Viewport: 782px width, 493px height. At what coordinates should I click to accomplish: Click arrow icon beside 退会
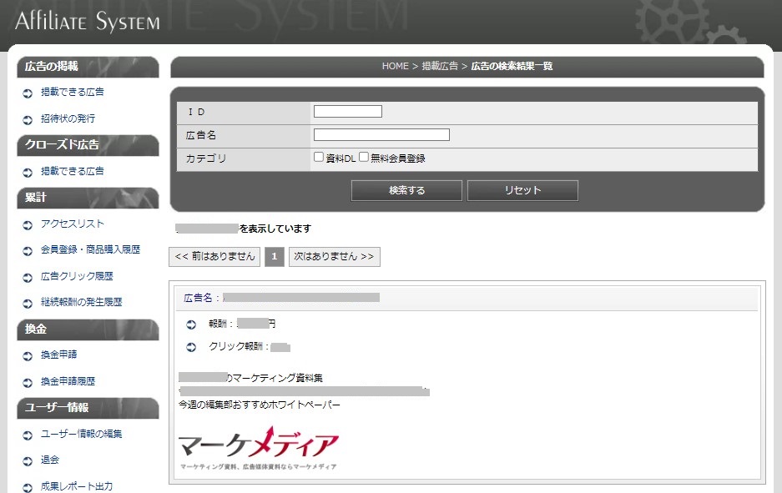[28, 460]
